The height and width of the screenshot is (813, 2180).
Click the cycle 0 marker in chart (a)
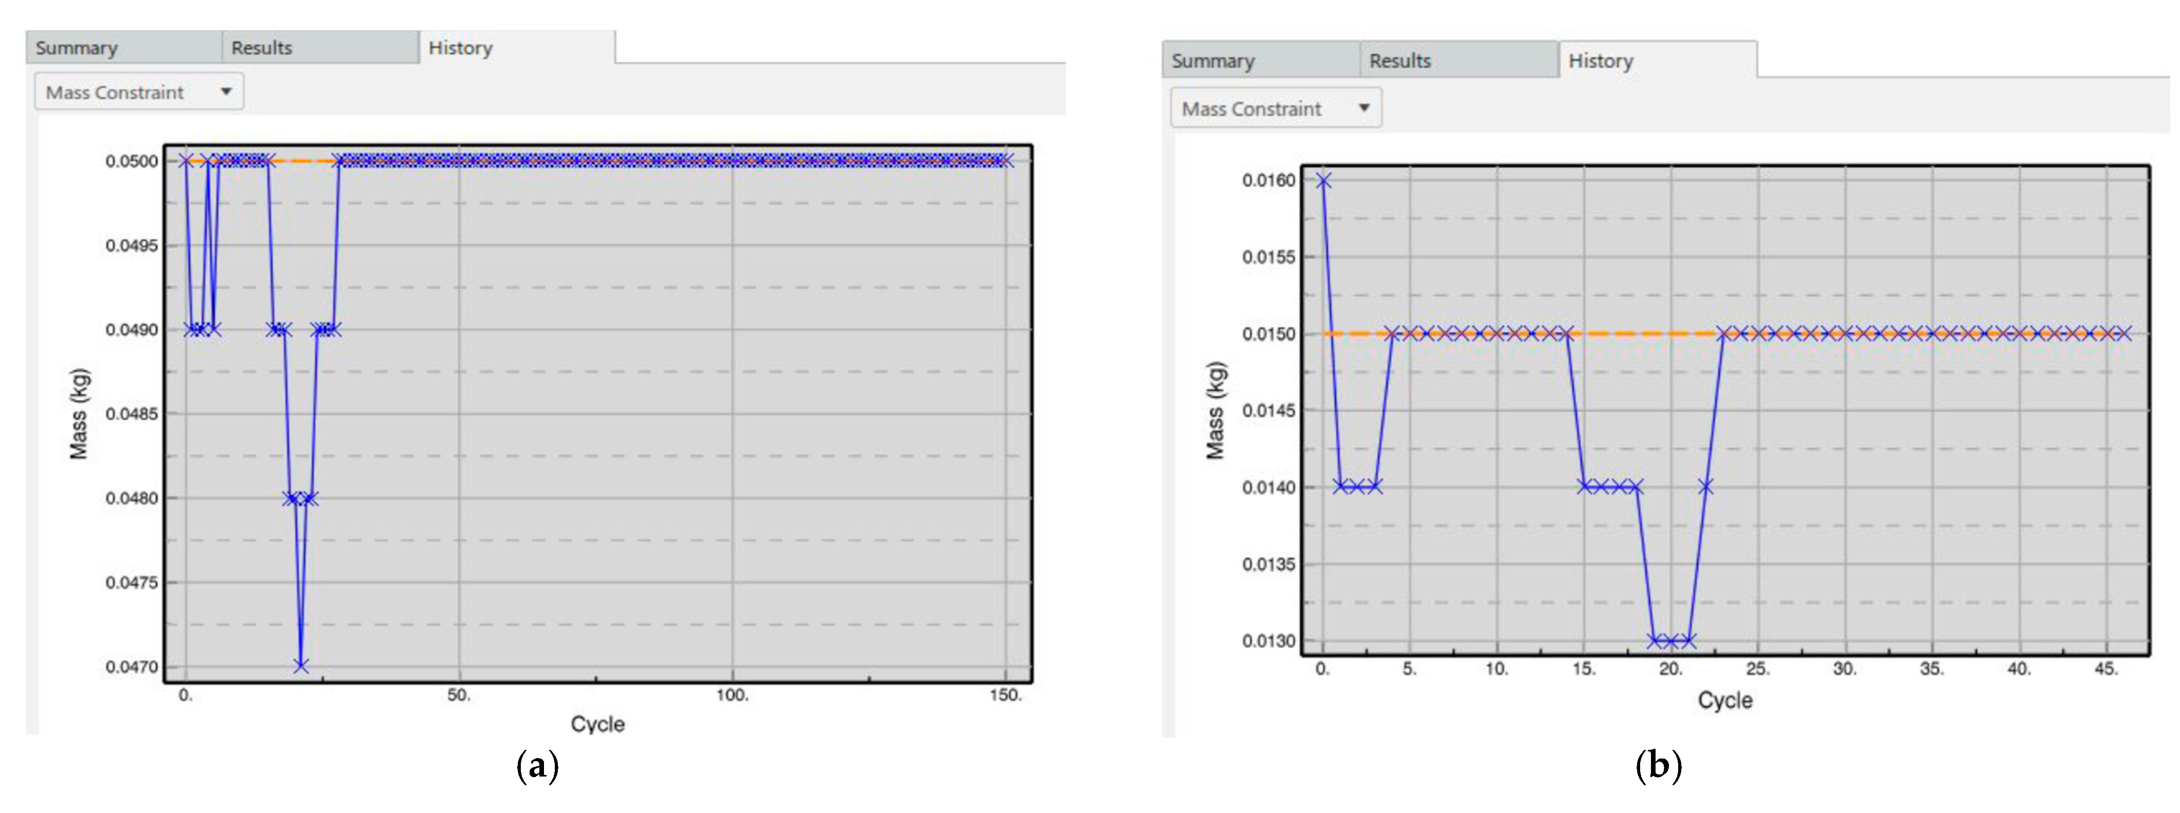186,161
